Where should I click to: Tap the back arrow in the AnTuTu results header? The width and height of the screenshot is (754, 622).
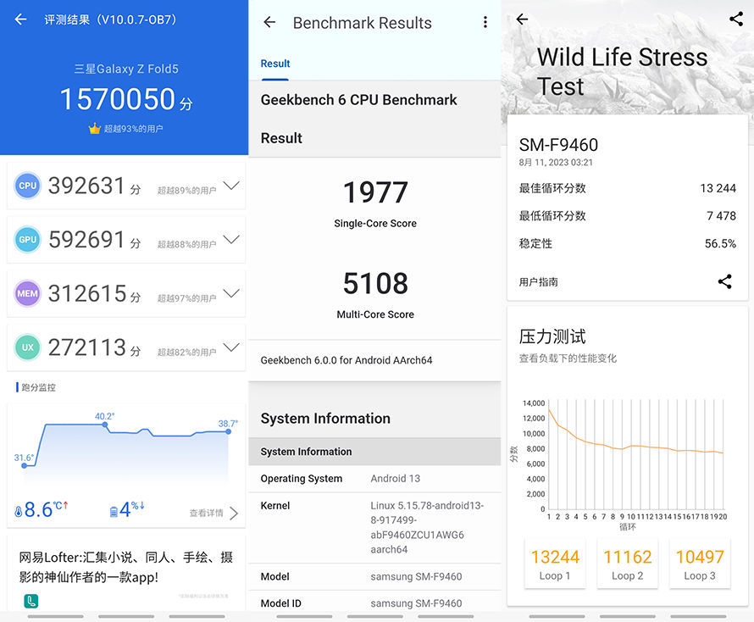pos(20,19)
